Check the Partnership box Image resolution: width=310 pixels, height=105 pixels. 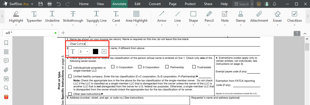click(x=167, y=67)
